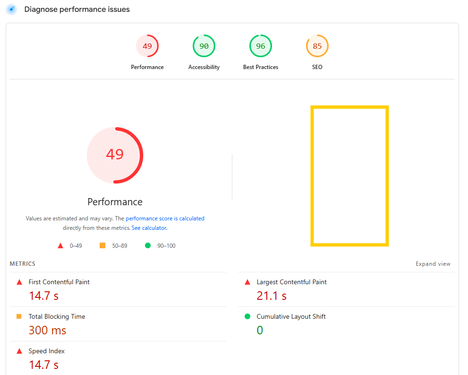Click the 'Performance' label under top gauge
The height and width of the screenshot is (375, 468).
coord(147,67)
